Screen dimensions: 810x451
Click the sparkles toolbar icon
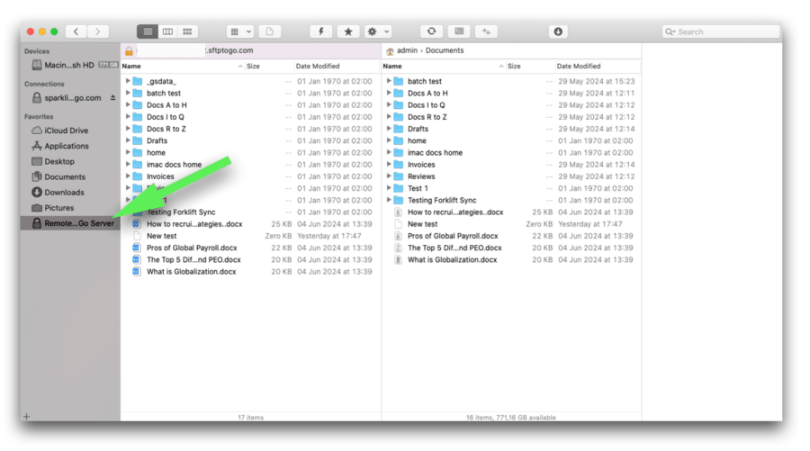[x=486, y=32]
